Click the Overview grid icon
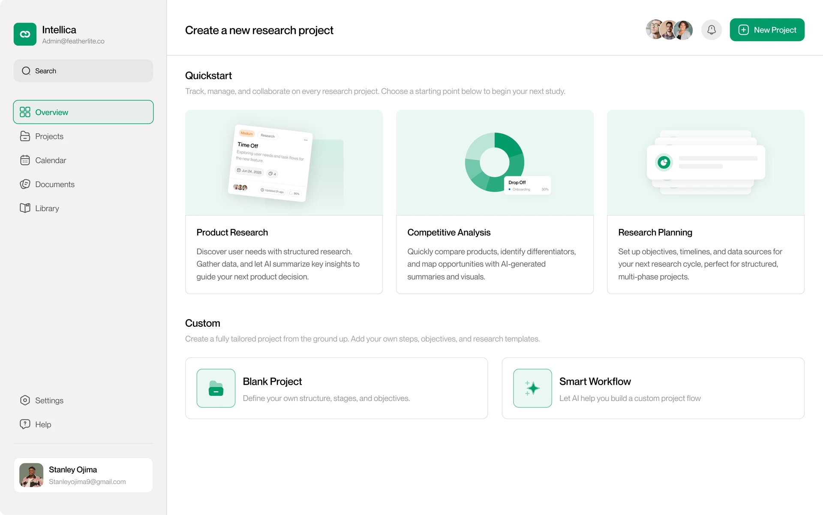 click(25, 112)
